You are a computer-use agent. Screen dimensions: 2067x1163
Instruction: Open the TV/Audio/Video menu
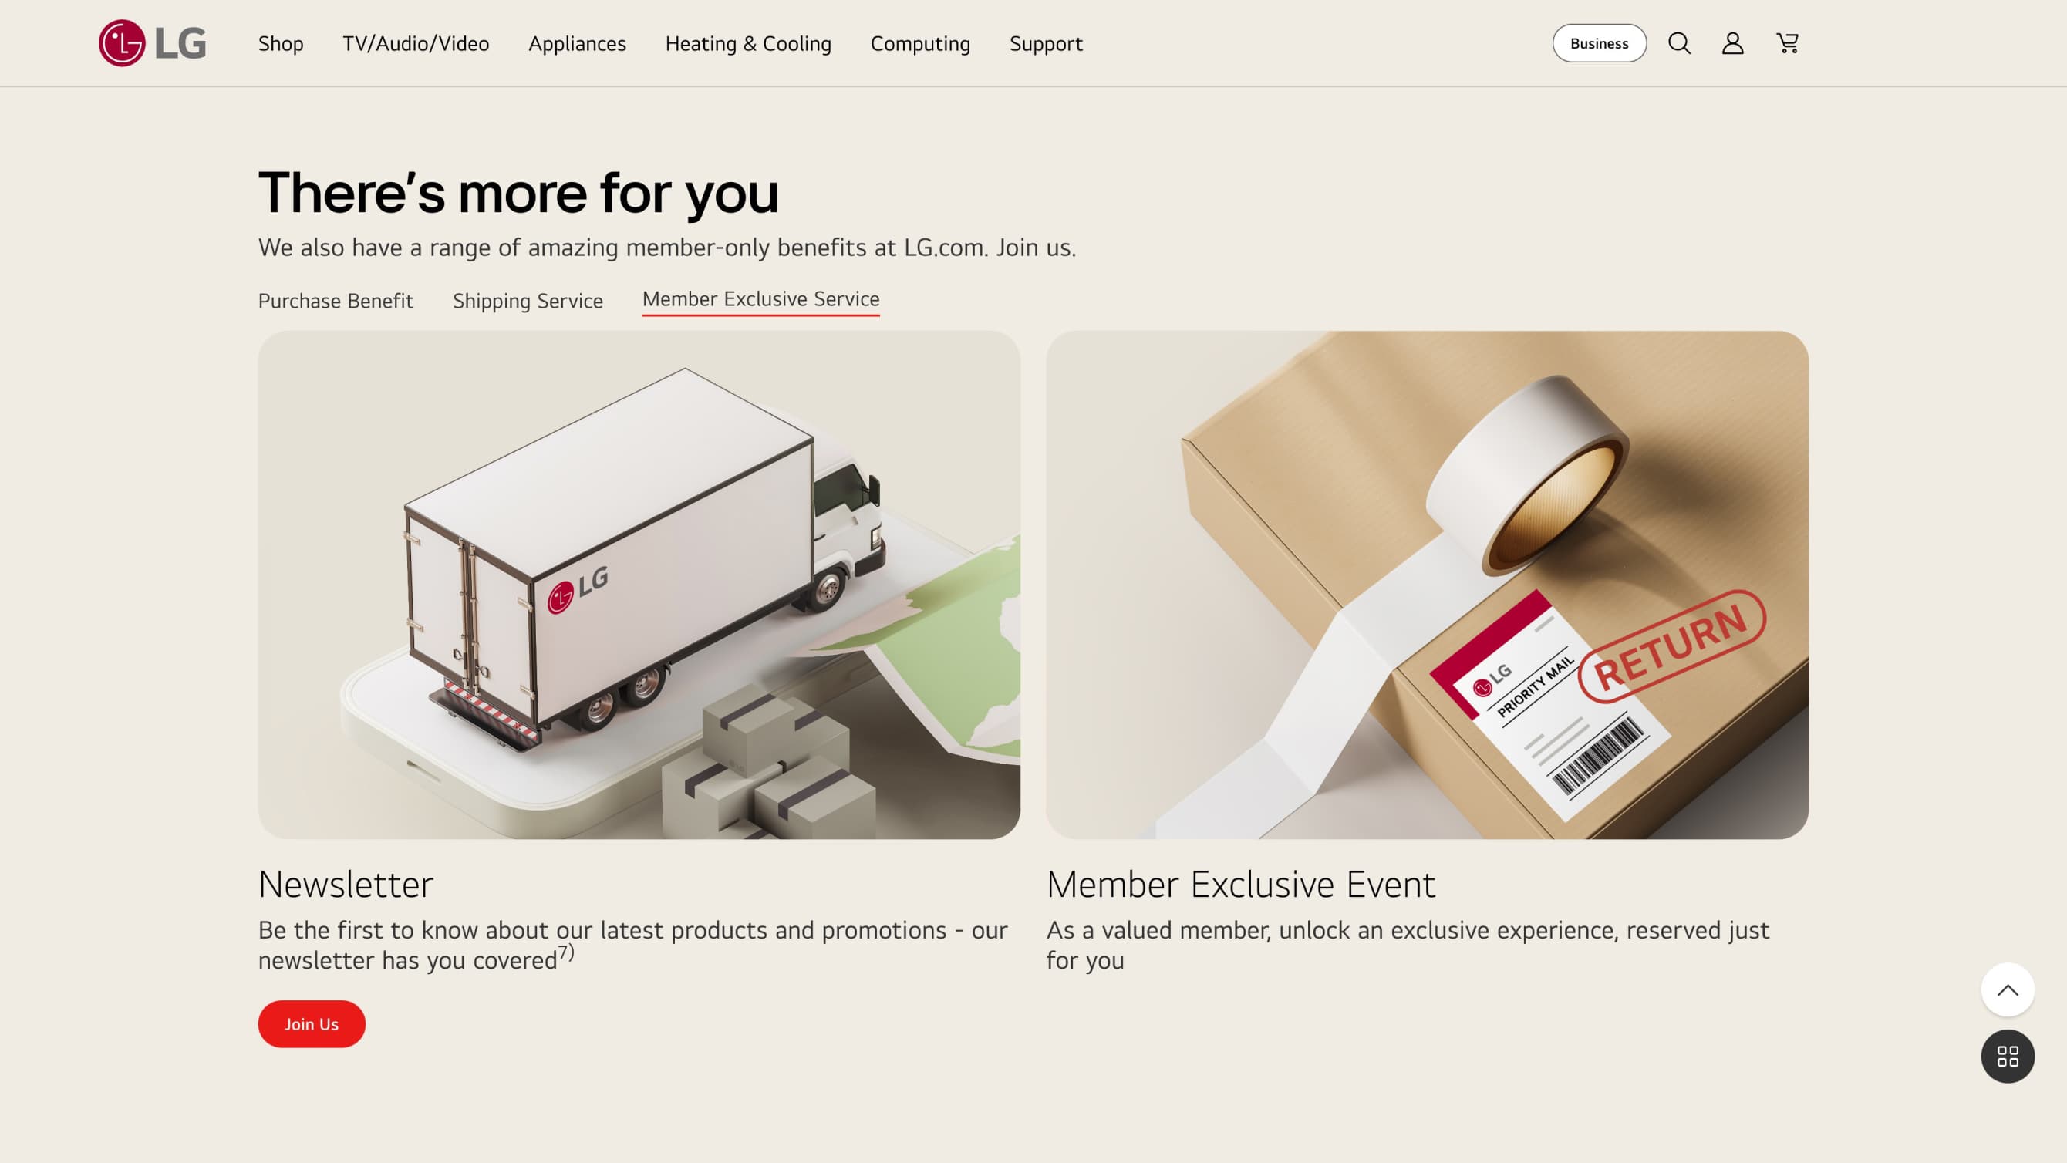(x=416, y=43)
